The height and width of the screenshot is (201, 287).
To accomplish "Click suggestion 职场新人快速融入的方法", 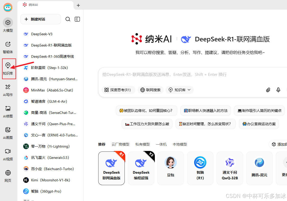I will click(x=206, y=111).
